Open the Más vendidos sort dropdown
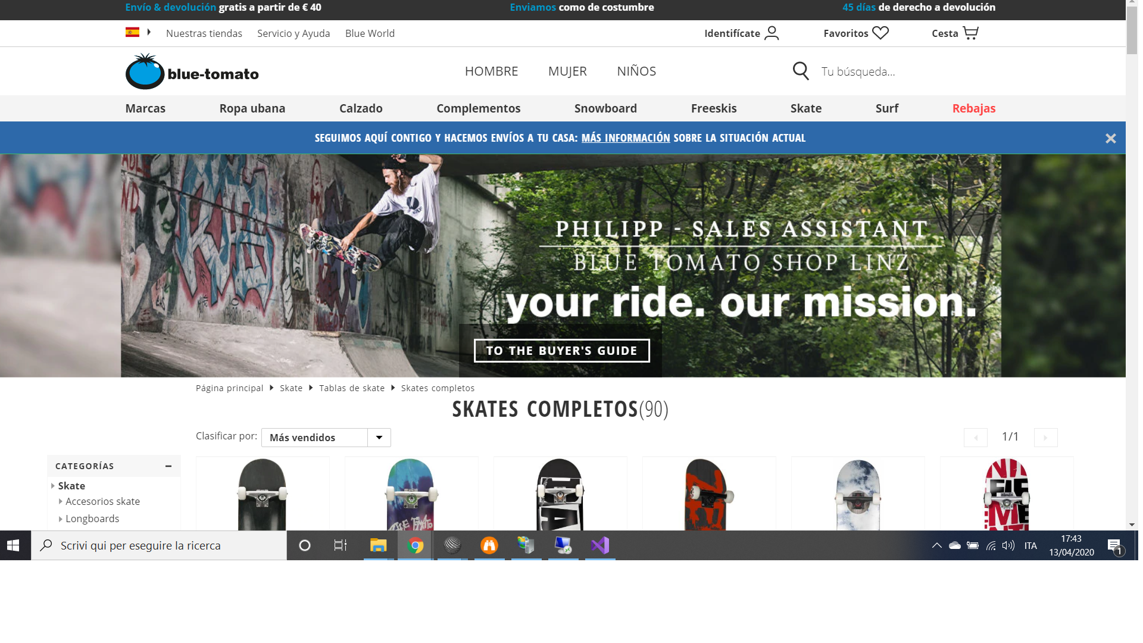Screen dimensions: 1143x643 [326, 438]
